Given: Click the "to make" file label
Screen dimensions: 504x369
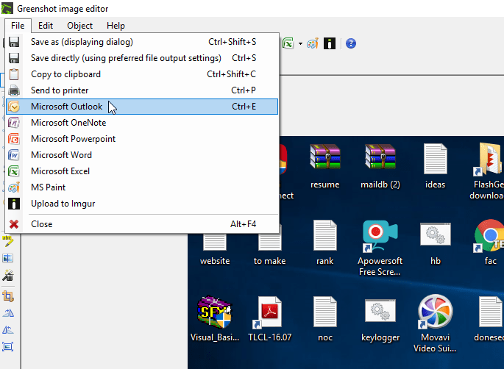Looking at the screenshot, I should pyautogui.click(x=270, y=261).
